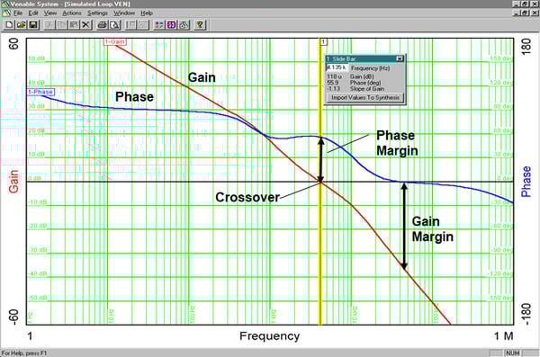Viewport: 540px width, 357px height.
Task: Click the black X delete icon
Action: (x=85, y=25)
